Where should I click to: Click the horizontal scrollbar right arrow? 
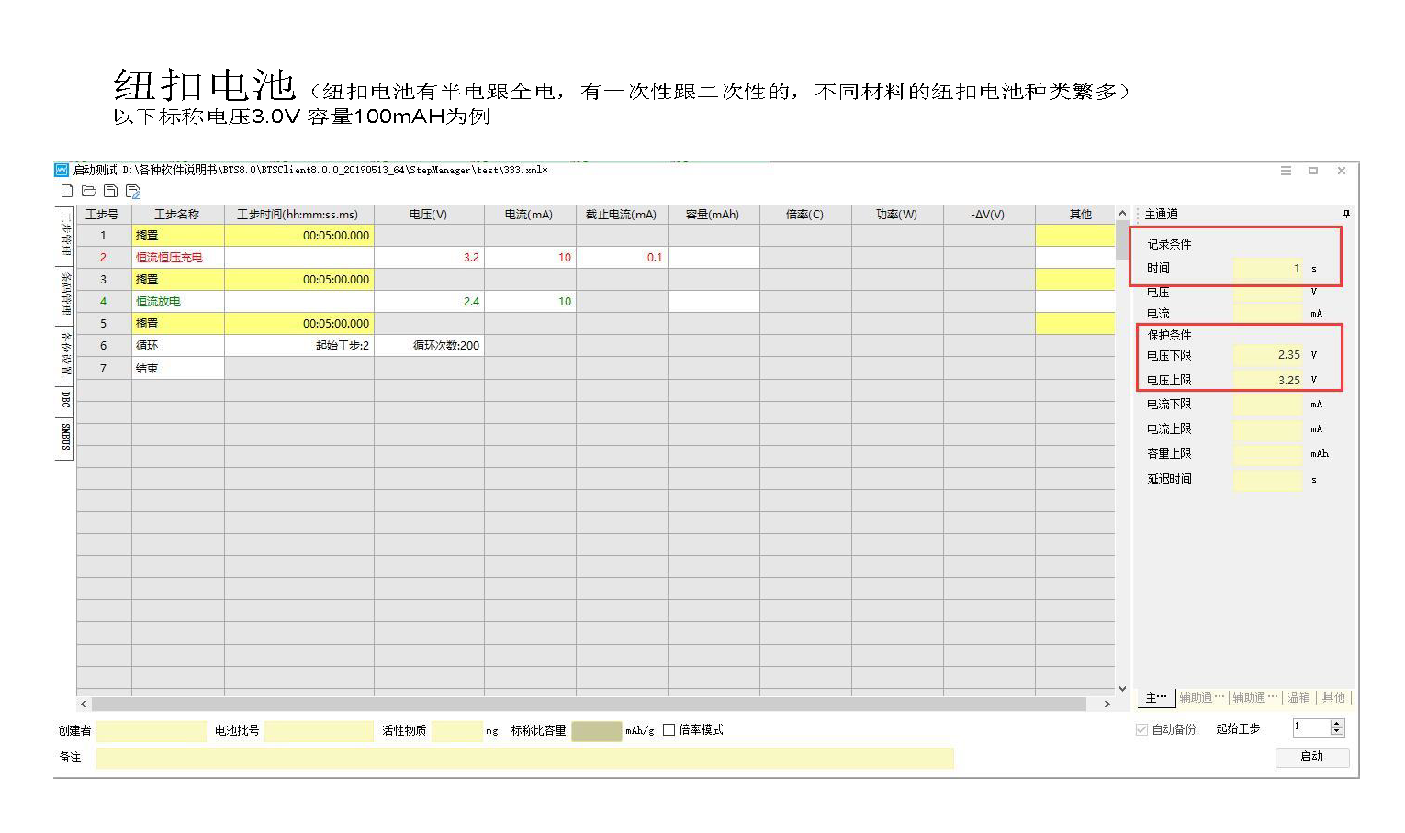click(x=1107, y=704)
